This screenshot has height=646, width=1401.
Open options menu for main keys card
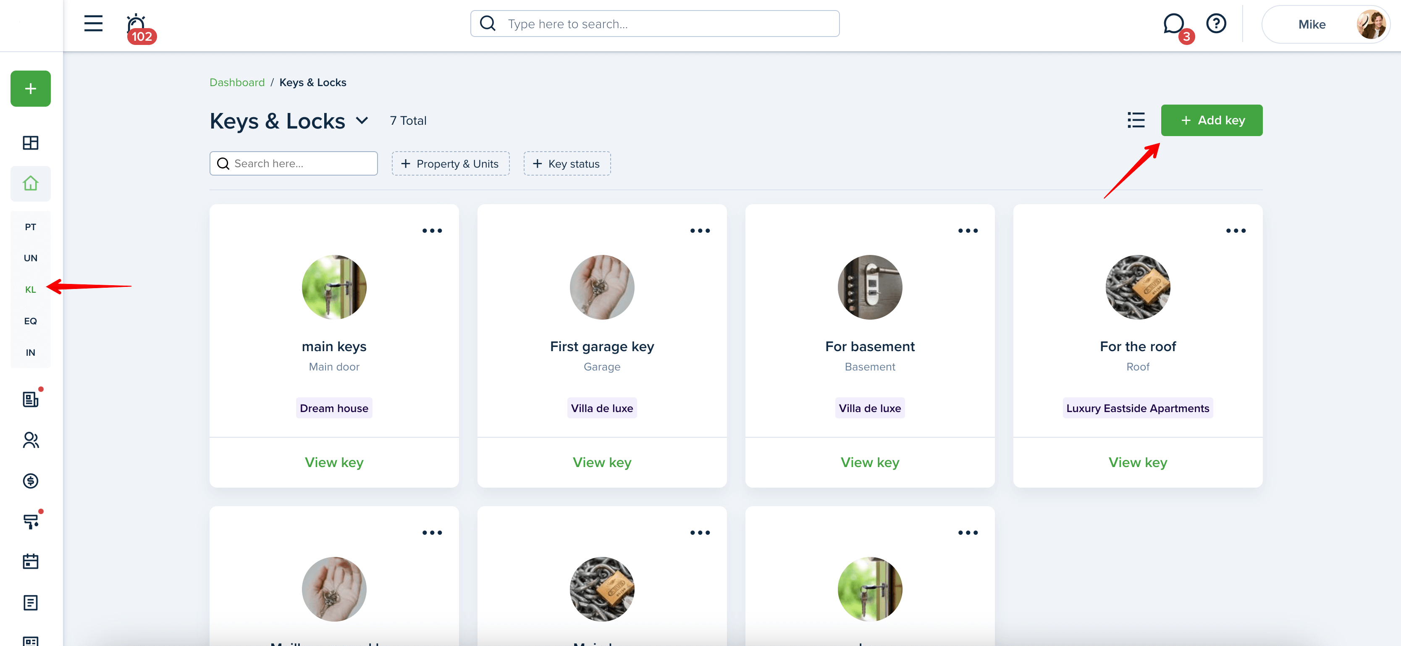432,231
